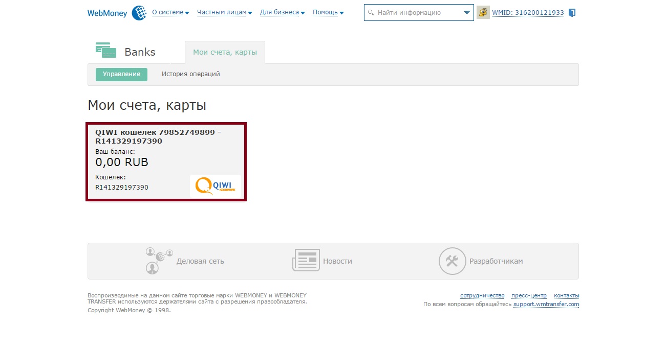Select the Мои счета, карты tab
The image size is (666, 349).
[225, 52]
